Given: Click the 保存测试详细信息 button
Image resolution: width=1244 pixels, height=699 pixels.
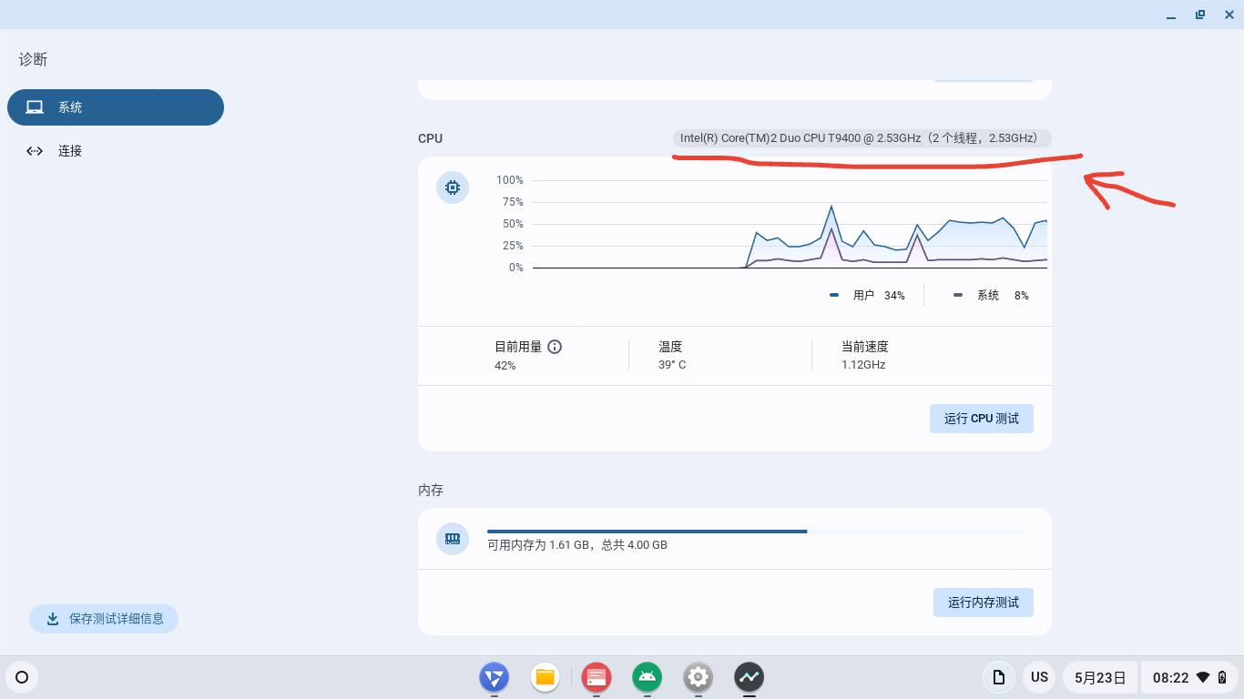Looking at the screenshot, I should pos(104,619).
